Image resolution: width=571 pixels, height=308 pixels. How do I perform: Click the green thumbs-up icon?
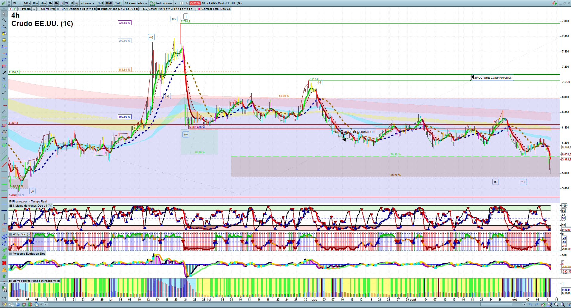click(x=4, y=256)
